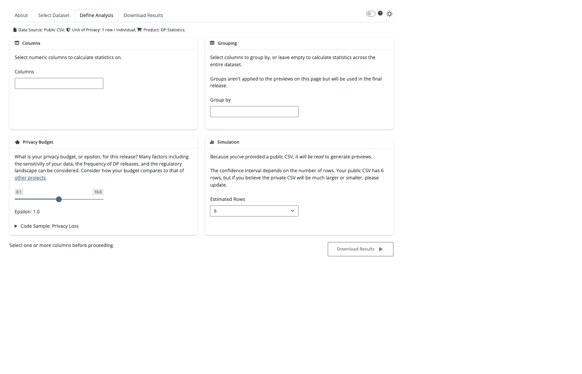Click inside the Columns input field

[x=59, y=83]
